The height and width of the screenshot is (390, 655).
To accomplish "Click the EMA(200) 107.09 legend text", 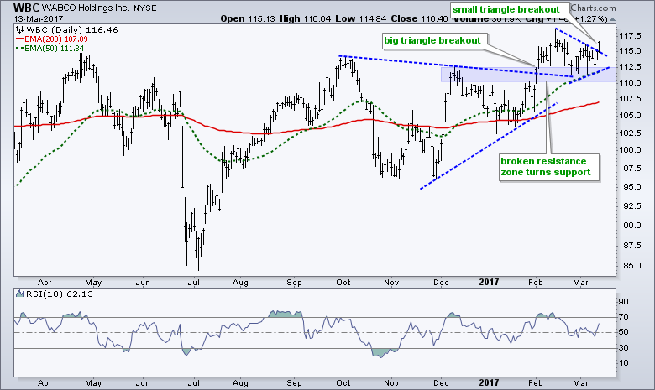I will pyautogui.click(x=56, y=39).
